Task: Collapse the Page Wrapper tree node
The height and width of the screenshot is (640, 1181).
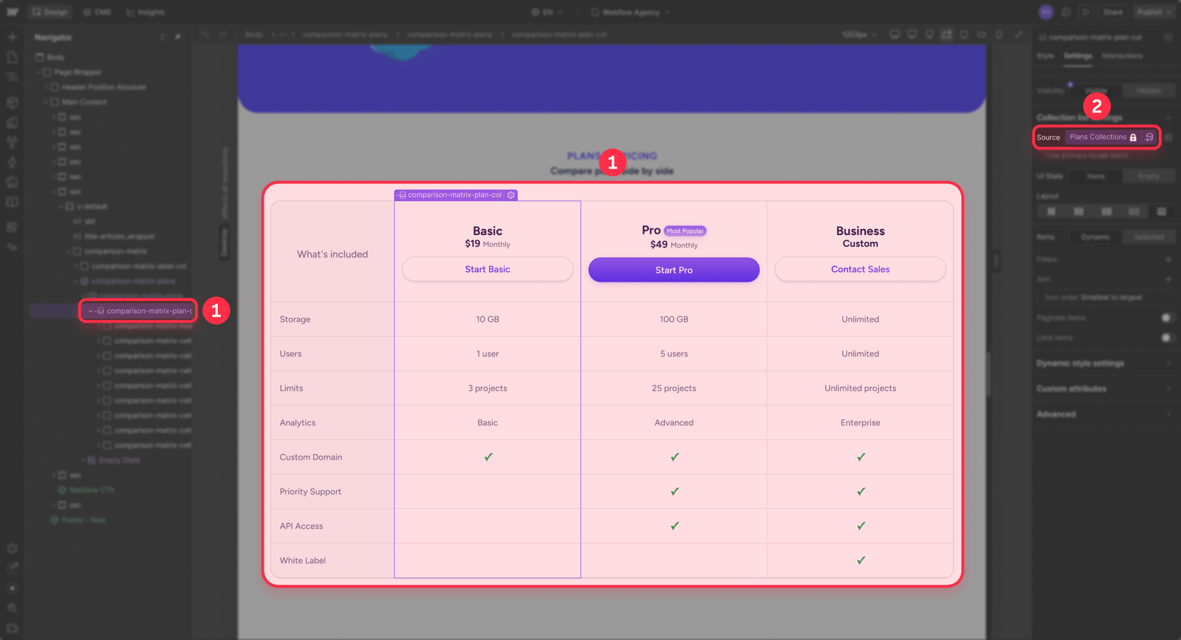Action: coord(39,73)
